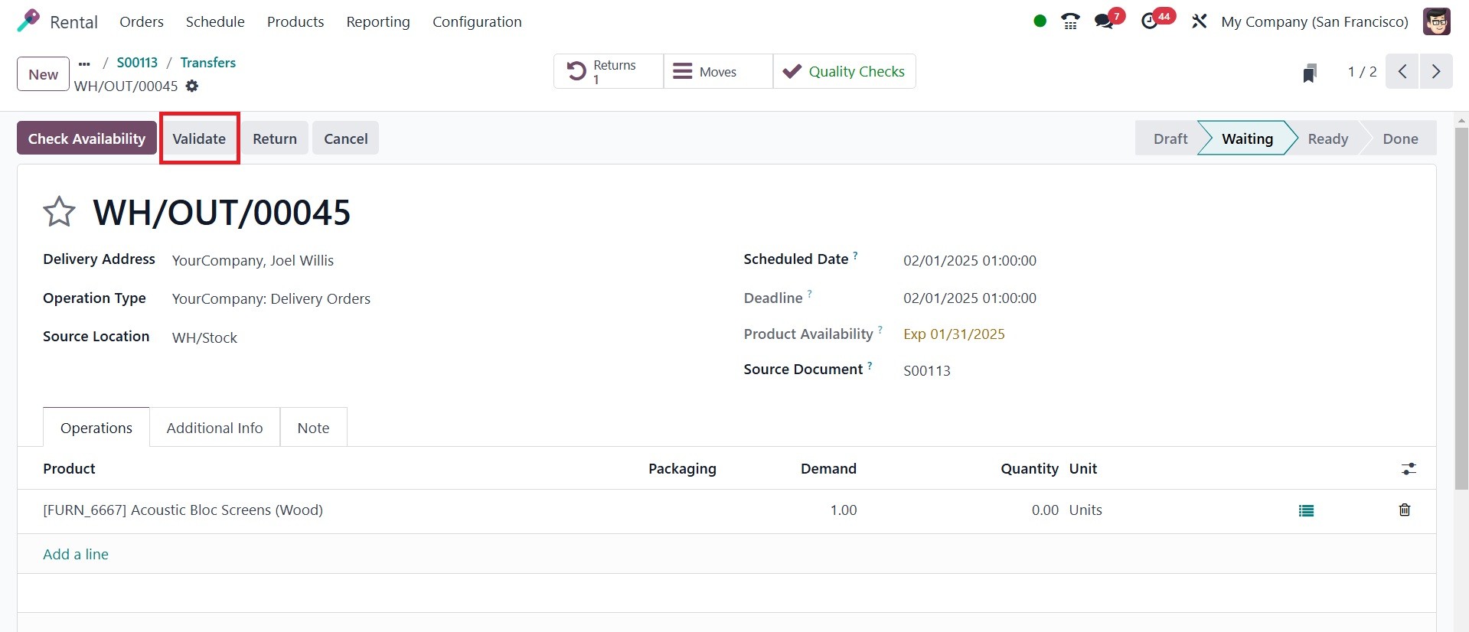
Task: Delete the Acoustic Bloc Screens line
Action: [x=1405, y=510]
